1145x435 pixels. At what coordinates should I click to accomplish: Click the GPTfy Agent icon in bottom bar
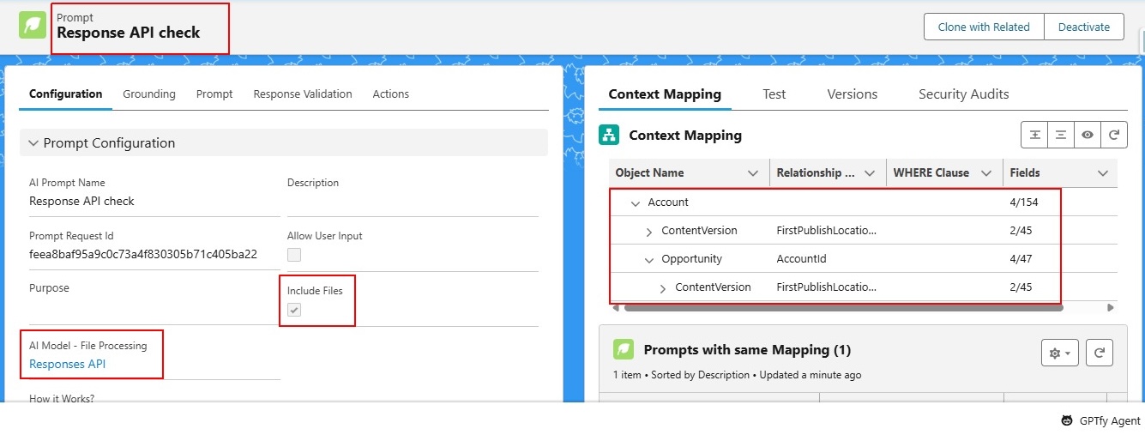tap(1067, 420)
